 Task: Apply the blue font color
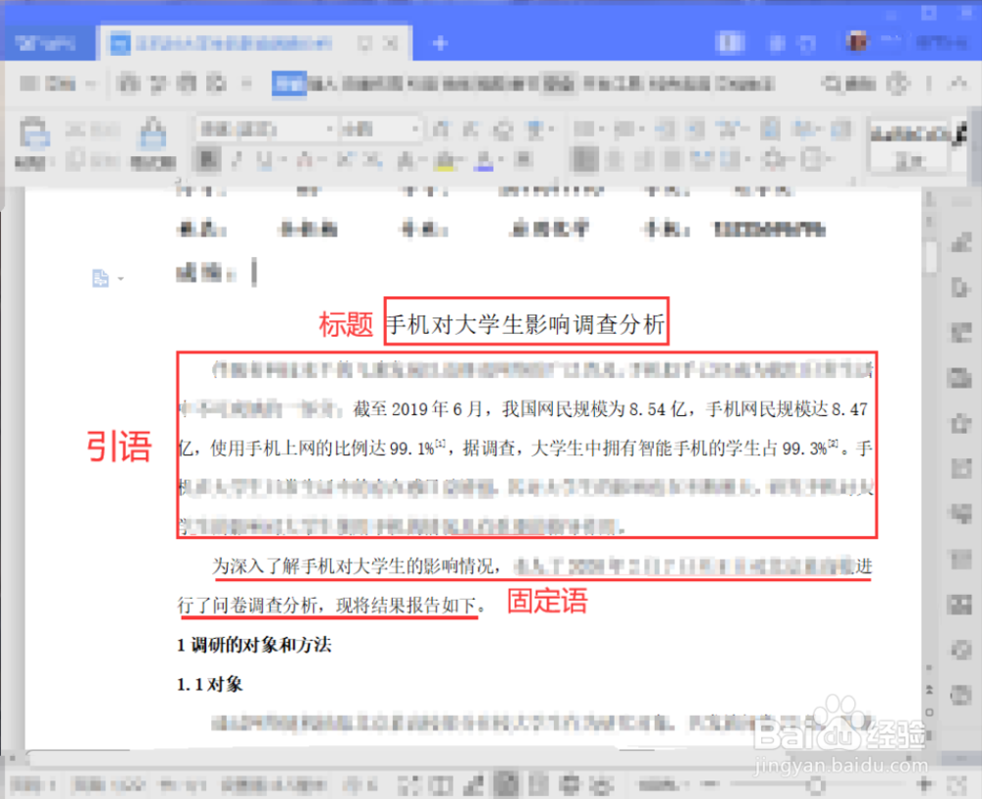484,162
